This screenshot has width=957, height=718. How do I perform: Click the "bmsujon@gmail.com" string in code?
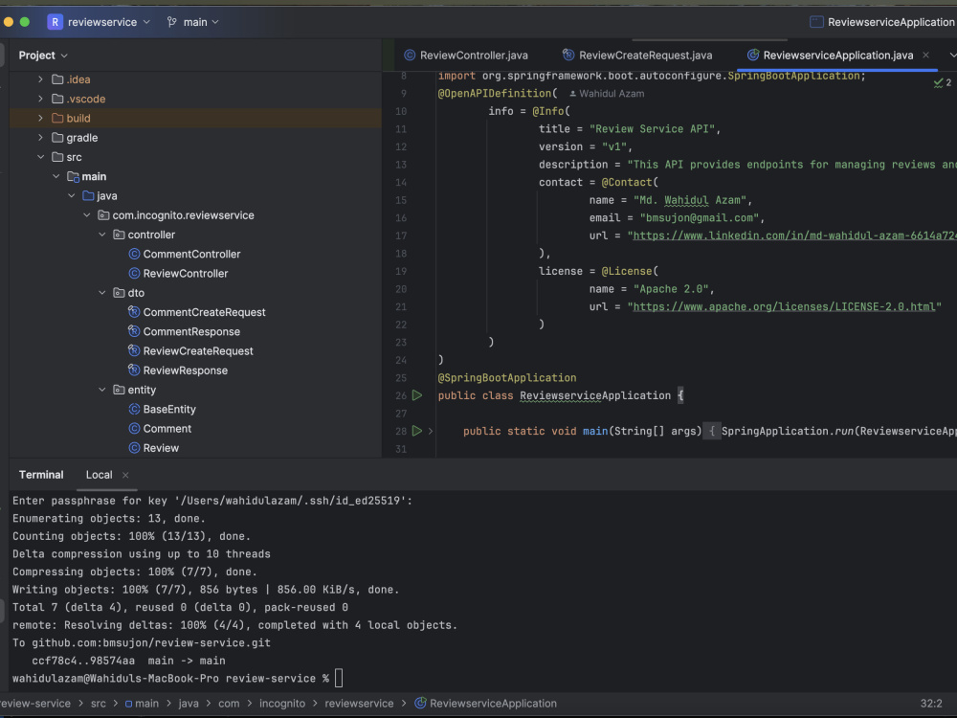(x=699, y=218)
